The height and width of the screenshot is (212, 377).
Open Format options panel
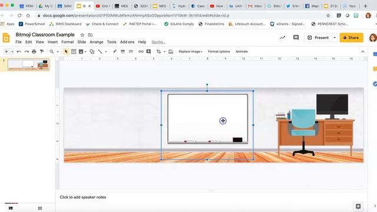click(219, 51)
